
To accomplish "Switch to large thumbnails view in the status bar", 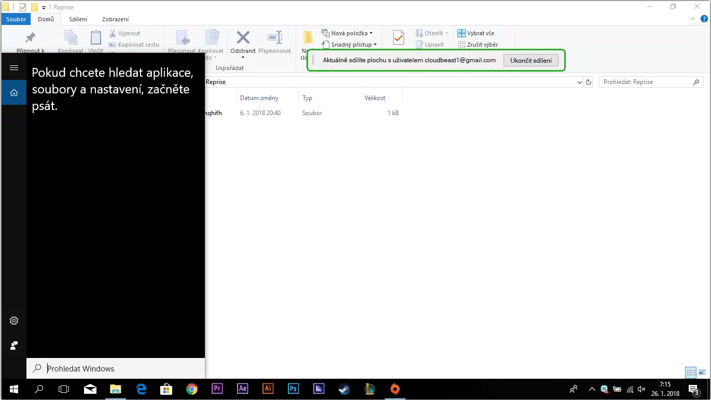I will (702, 373).
